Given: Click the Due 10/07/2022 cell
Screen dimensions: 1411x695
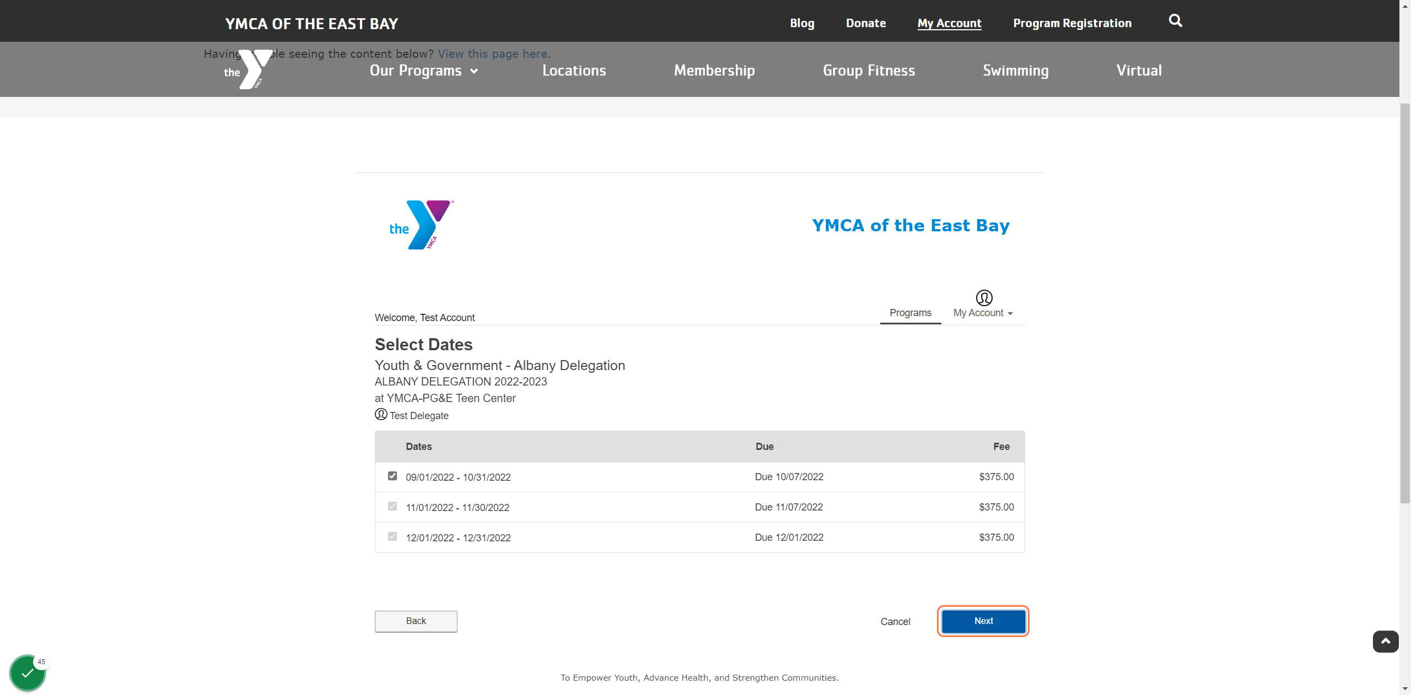Looking at the screenshot, I should [789, 477].
